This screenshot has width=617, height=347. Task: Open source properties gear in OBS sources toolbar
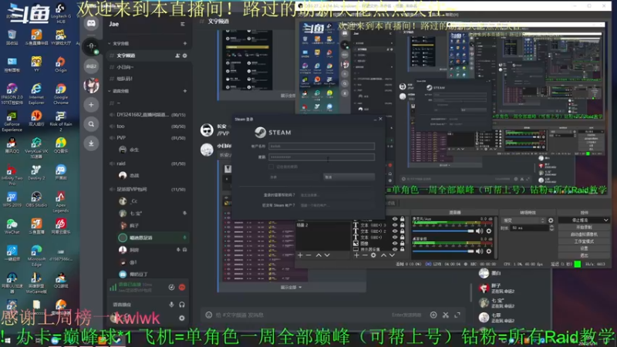click(x=373, y=255)
